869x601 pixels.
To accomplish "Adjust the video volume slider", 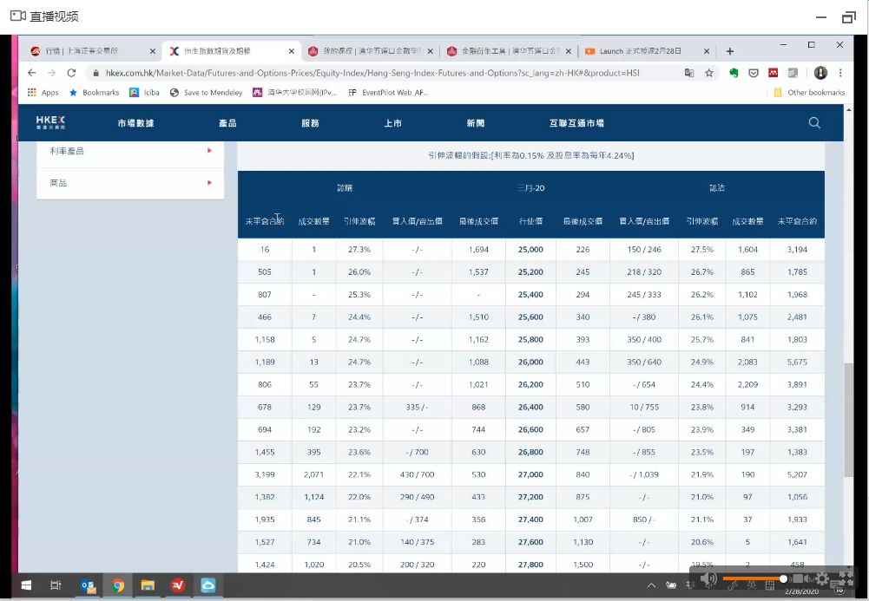I will pyautogui.click(x=754, y=578).
